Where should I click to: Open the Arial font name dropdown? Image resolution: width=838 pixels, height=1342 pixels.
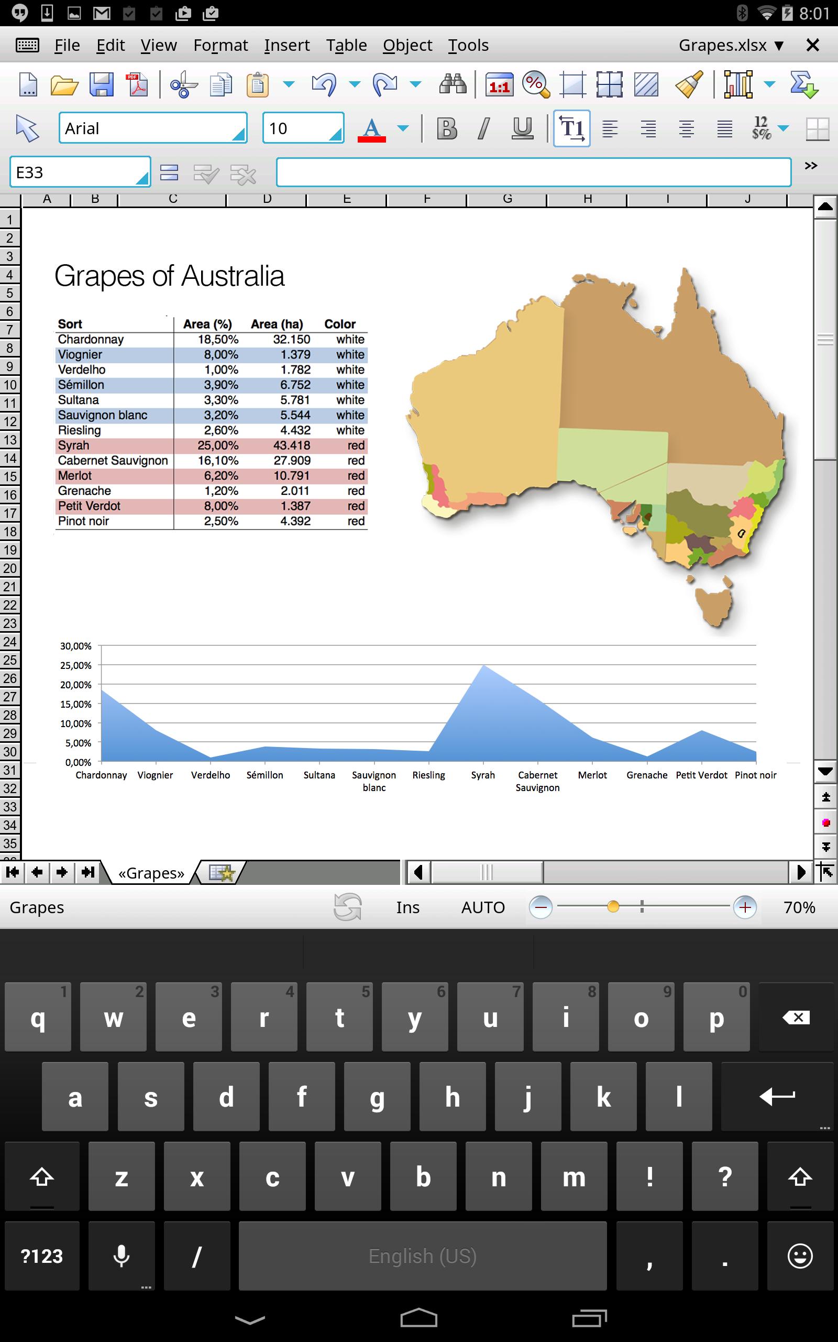(x=238, y=133)
